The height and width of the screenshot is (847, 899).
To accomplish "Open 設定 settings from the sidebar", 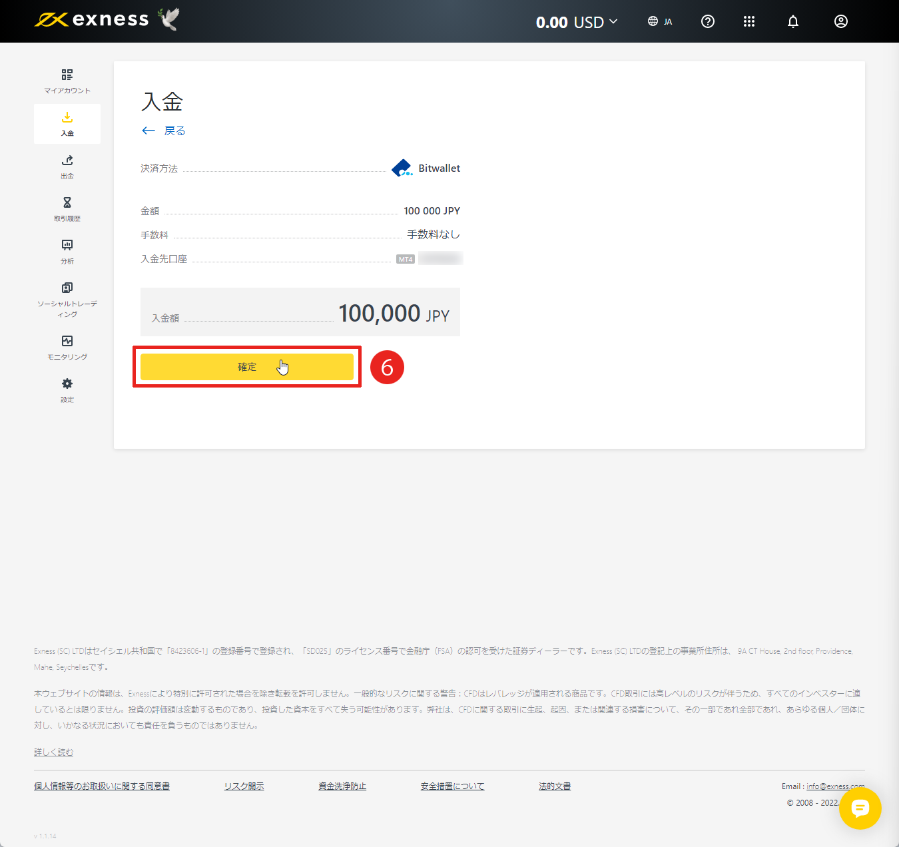I will [x=67, y=390].
